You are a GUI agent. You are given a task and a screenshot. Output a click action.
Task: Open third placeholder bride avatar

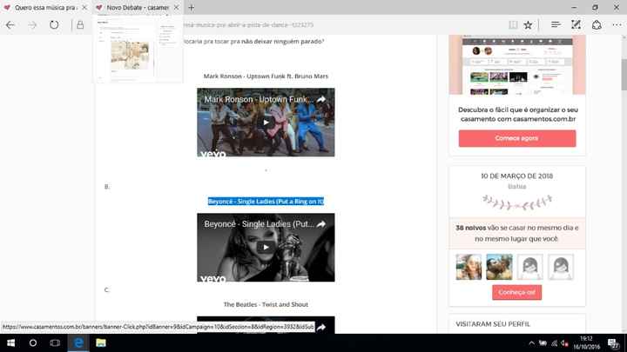[529, 267]
